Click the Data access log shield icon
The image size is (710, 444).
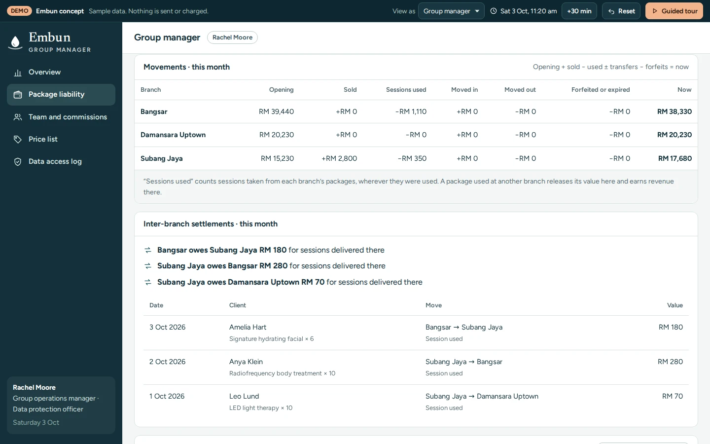pyautogui.click(x=18, y=162)
